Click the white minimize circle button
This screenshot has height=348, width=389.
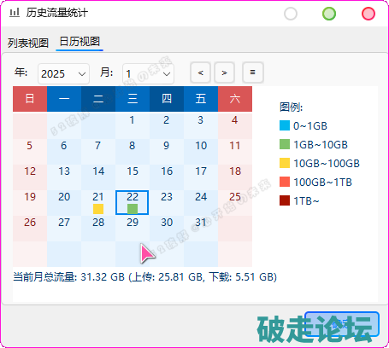(291, 14)
